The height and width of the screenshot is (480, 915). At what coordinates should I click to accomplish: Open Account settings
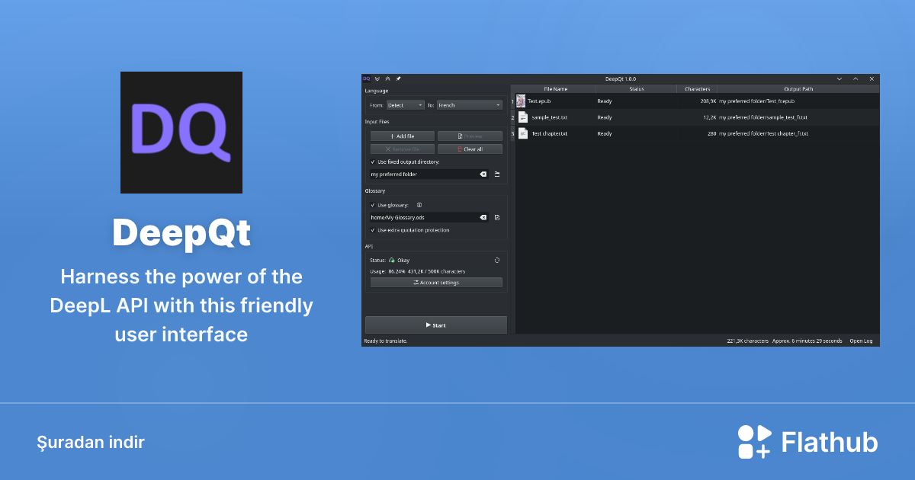click(x=437, y=283)
